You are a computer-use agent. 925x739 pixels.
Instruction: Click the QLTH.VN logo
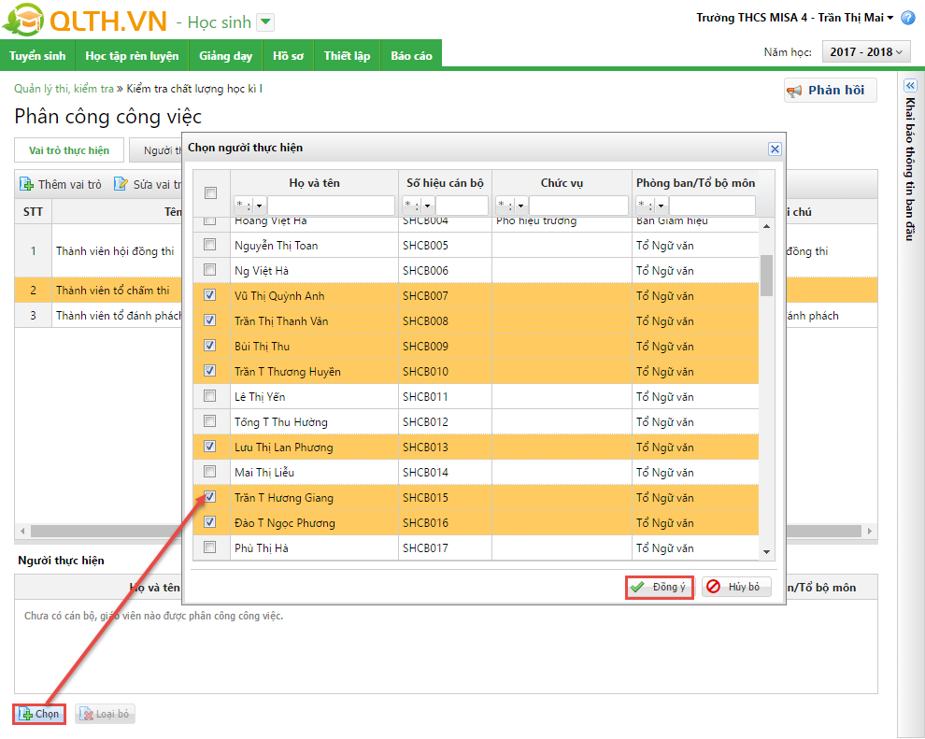[84, 21]
